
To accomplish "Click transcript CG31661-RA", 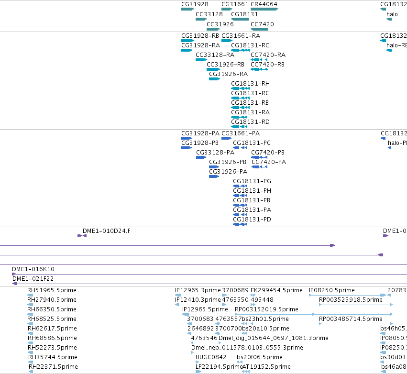I will tap(227, 41).
